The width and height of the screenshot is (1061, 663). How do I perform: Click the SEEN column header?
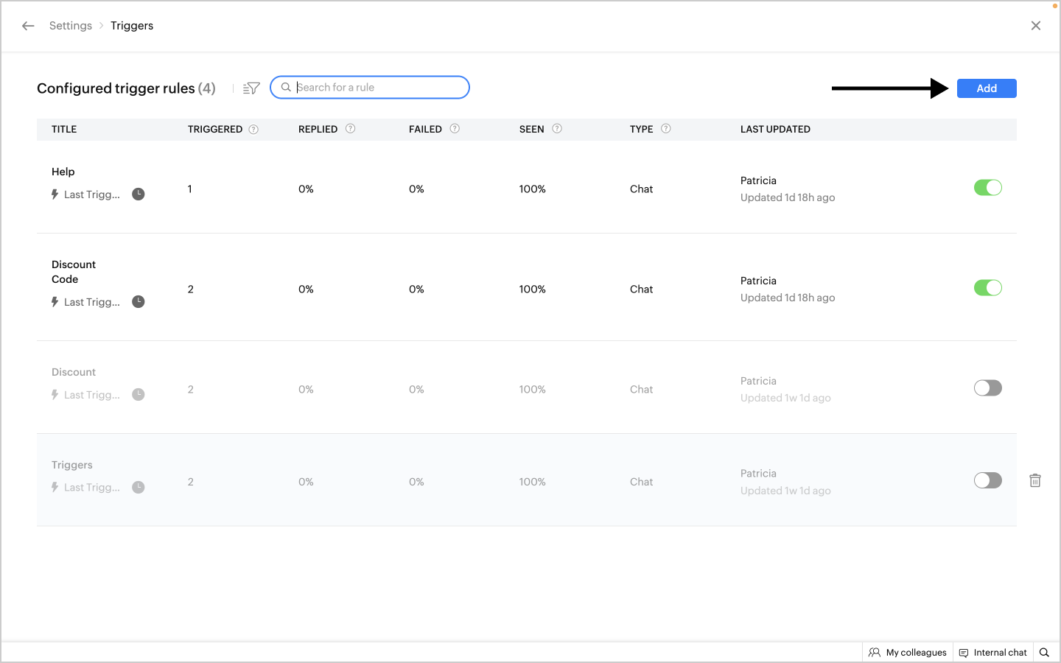pyautogui.click(x=532, y=129)
